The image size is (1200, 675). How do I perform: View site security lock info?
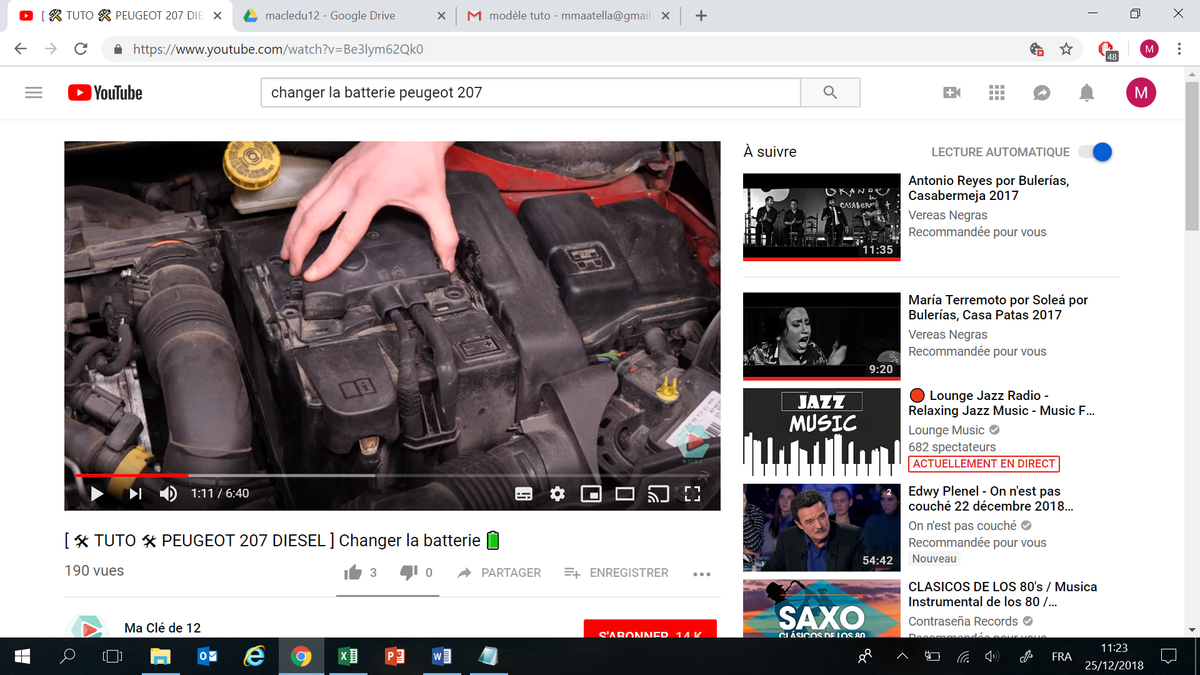117,49
